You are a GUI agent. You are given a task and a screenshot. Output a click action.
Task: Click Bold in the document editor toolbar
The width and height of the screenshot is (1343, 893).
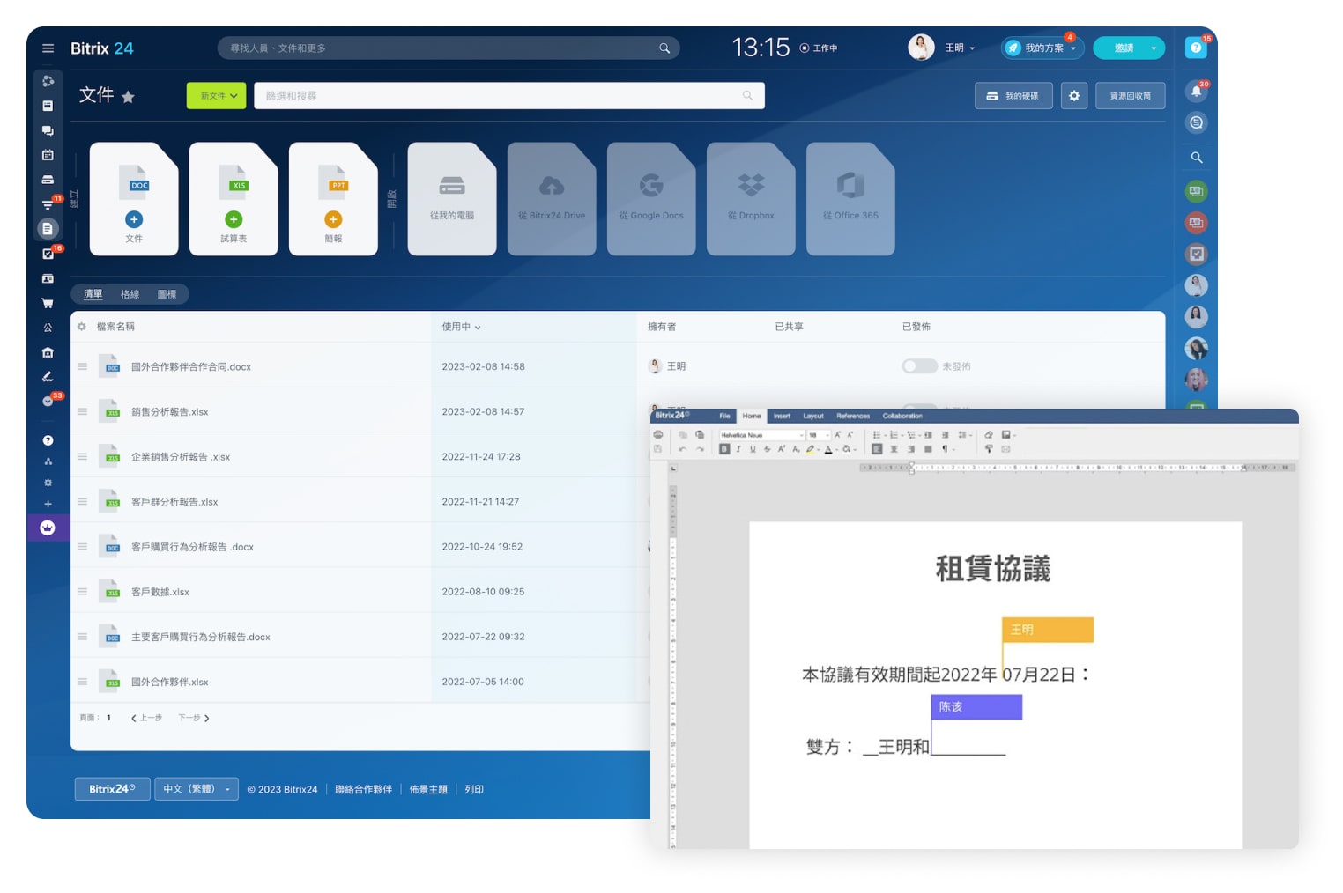pyautogui.click(x=724, y=449)
